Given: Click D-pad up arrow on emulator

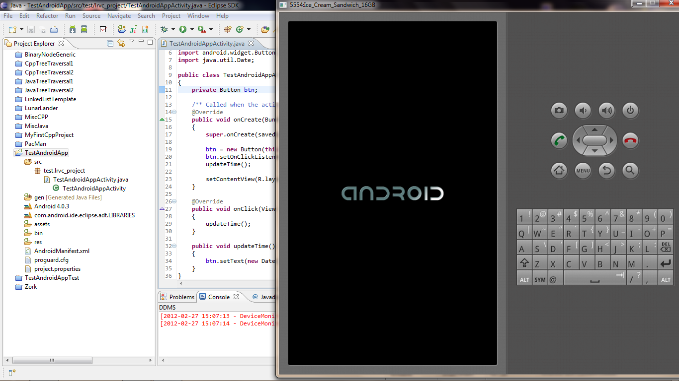Looking at the screenshot, I should 595,129.
